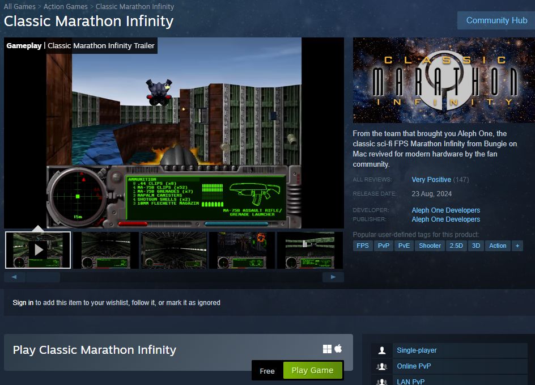This screenshot has width=535, height=385.
Task: Select the second screenshot thumbnail (dark corridor)
Action: pyautogui.click(x=106, y=250)
